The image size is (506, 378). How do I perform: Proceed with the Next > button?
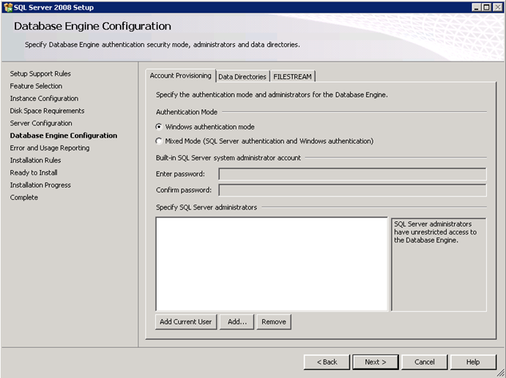click(x=376, y=362)
